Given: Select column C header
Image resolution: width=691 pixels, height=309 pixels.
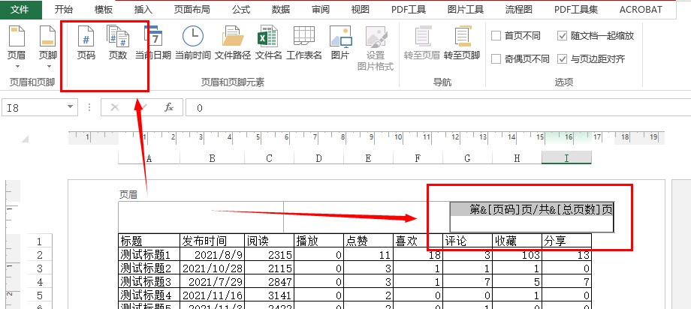Looking at the screenshot, I should 269,158.
